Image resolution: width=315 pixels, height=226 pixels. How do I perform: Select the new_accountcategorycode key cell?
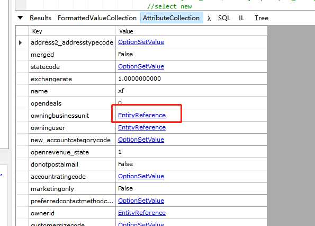[x=73, y=140]
